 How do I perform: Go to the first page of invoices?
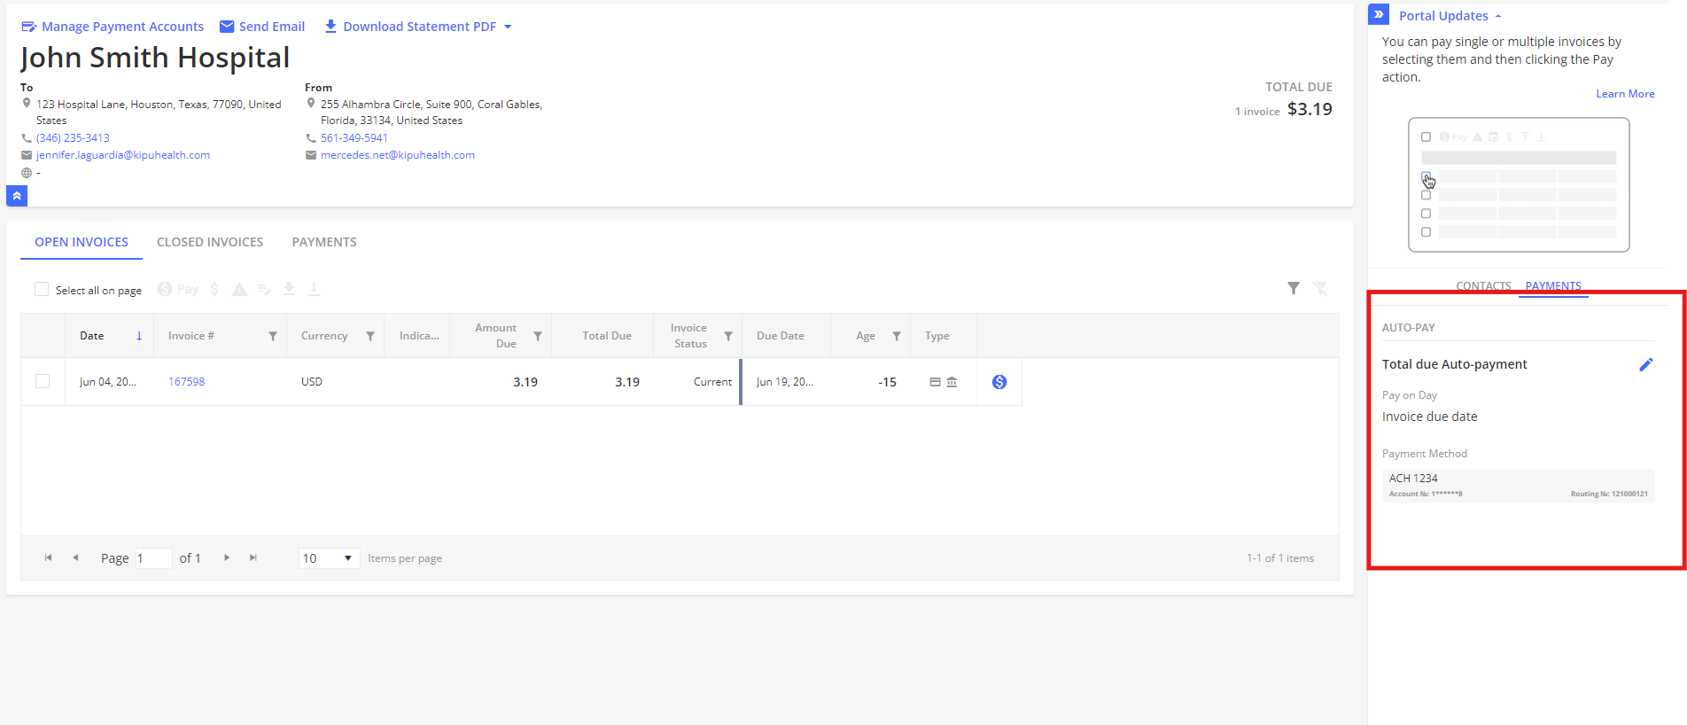pos(49,557)
